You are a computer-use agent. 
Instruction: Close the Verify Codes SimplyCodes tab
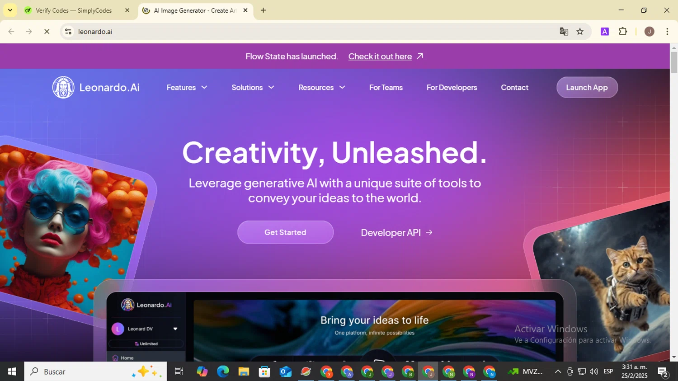[127, 10]
